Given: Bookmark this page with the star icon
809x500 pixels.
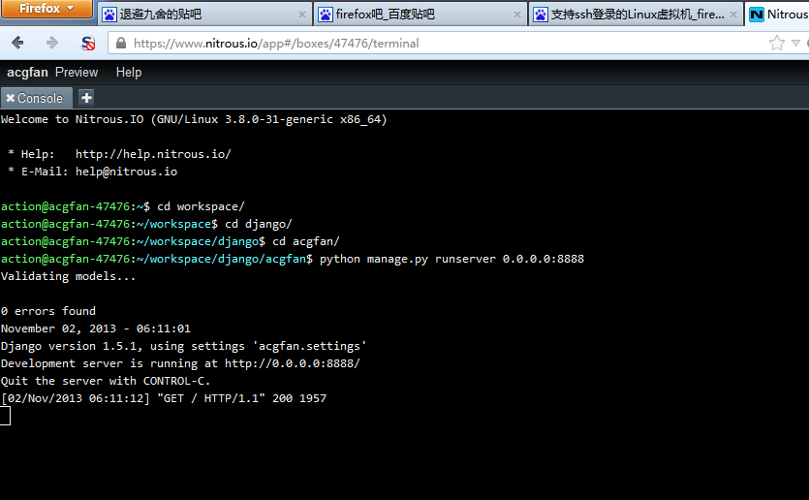Looking at the screenshot, I should coord(776,43).
